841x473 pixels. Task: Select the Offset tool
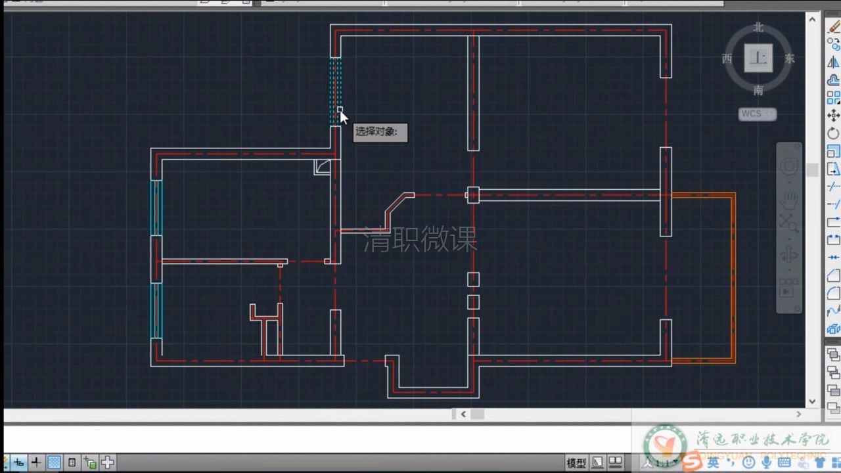tap(834, 80)
